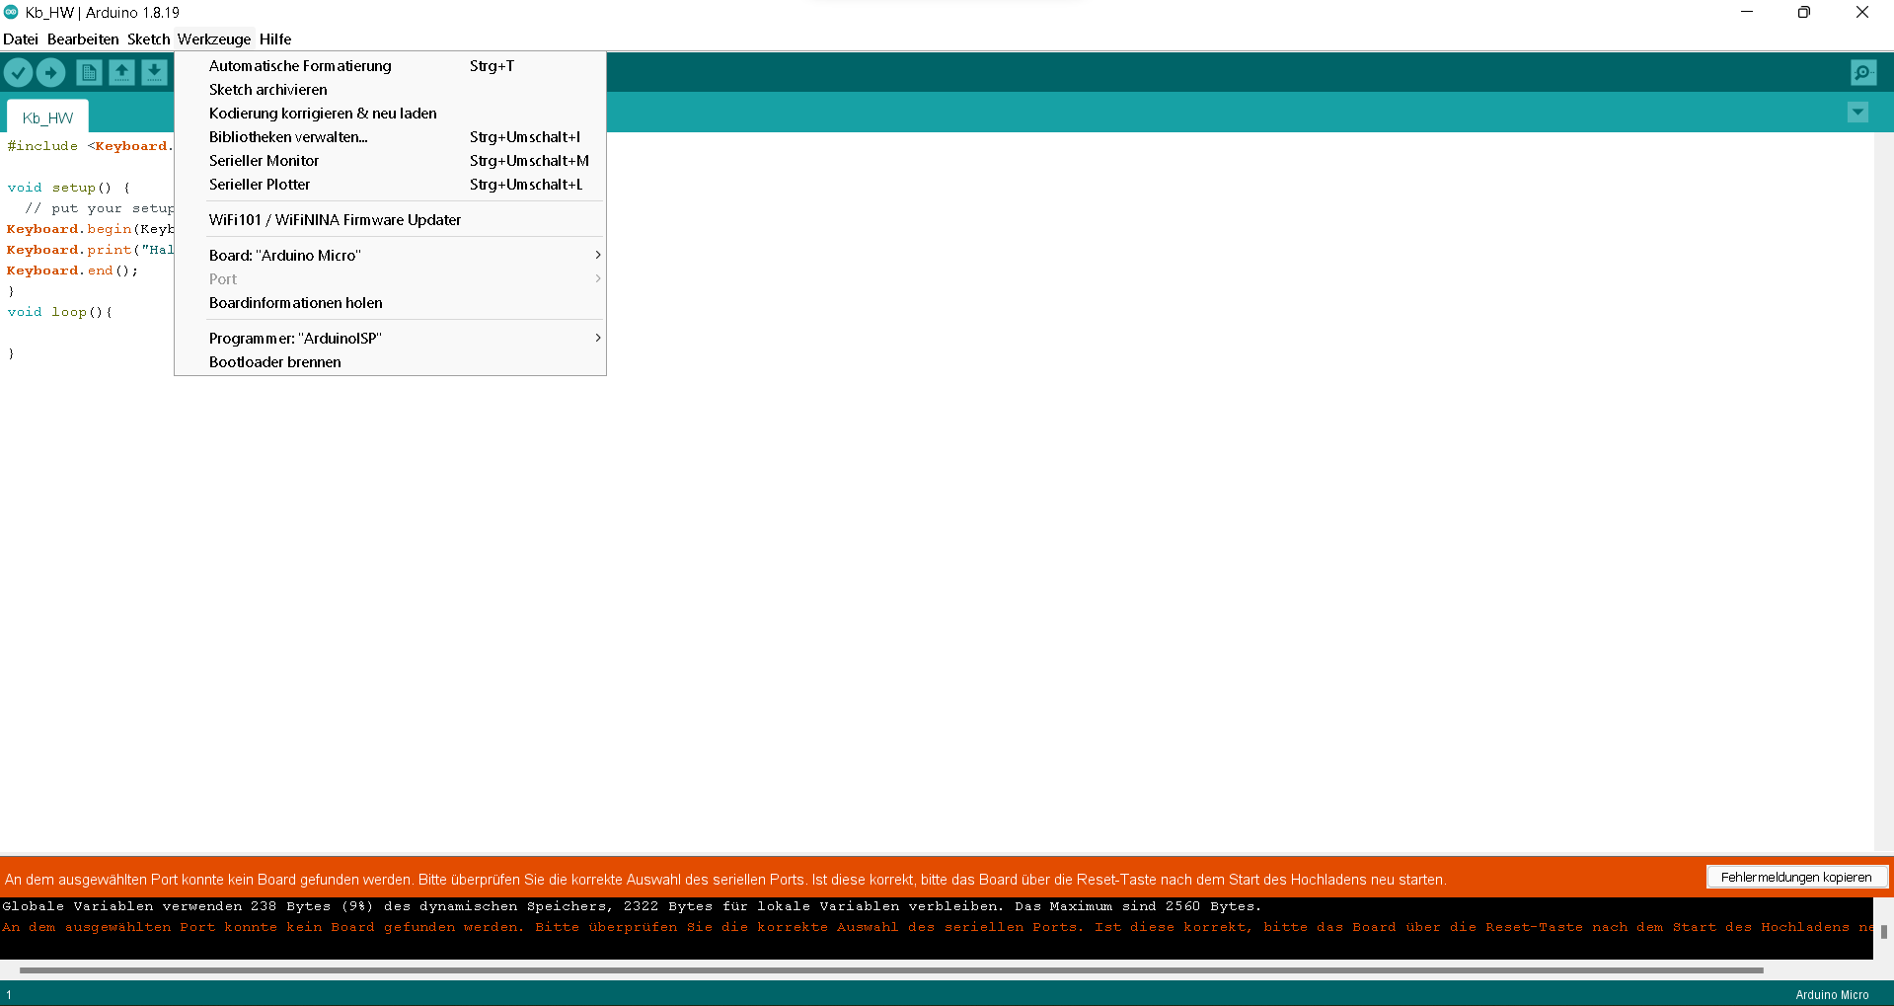Open a sketch with the up-arrow icon
This screenshot has height=1006, width=1894.
121,73
